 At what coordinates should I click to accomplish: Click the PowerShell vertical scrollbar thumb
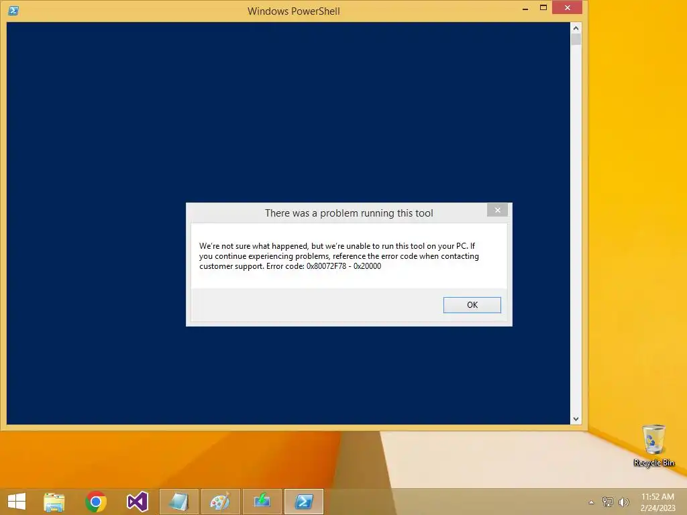tap(576, 40)
